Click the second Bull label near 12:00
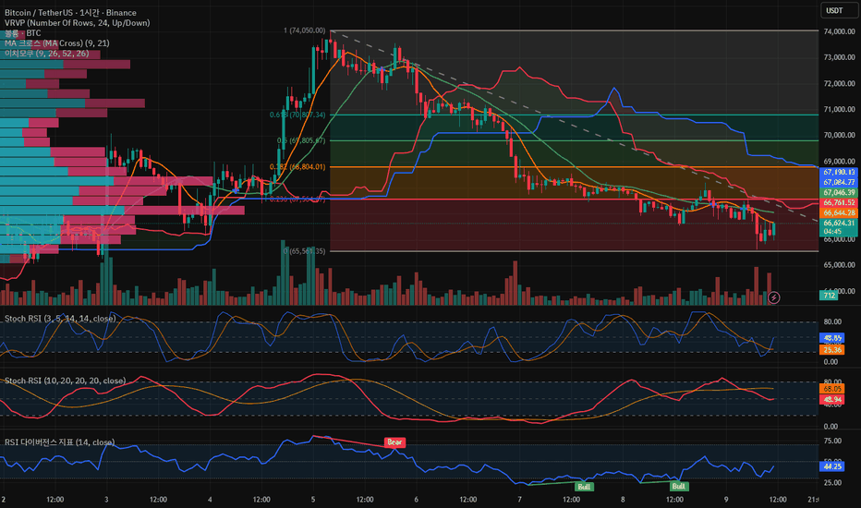Viewport: 861px width, 508px height. [x=678, y=486]
